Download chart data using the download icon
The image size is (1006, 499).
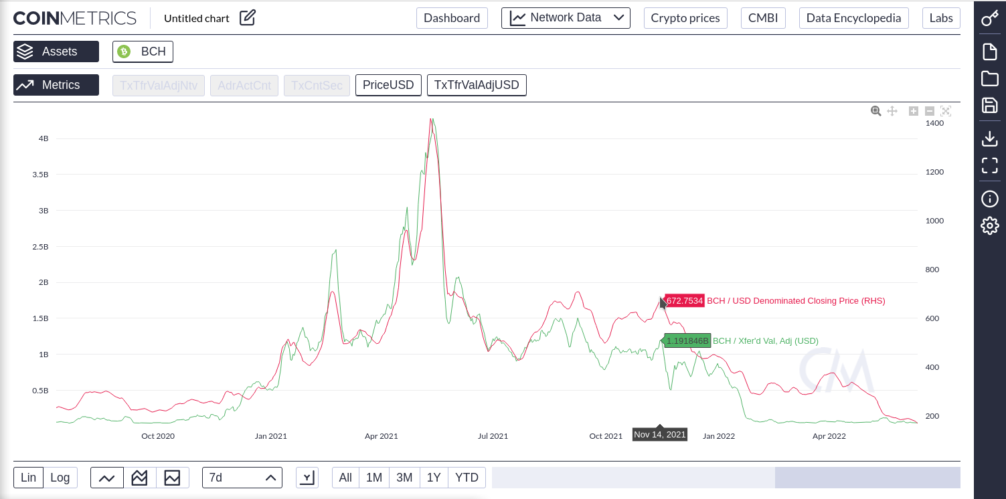pyautogui.click(x=990, y=138)
